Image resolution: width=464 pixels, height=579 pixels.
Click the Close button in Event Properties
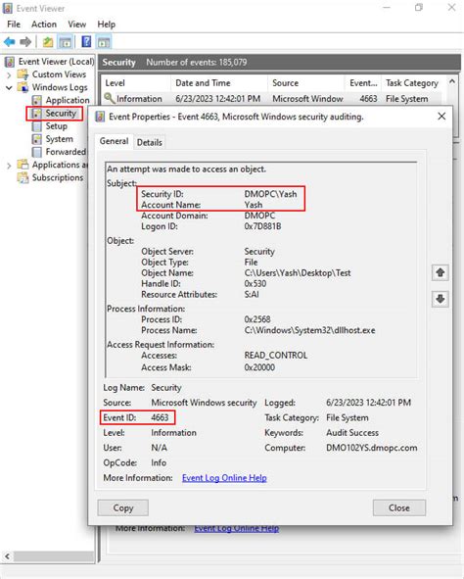399,508
